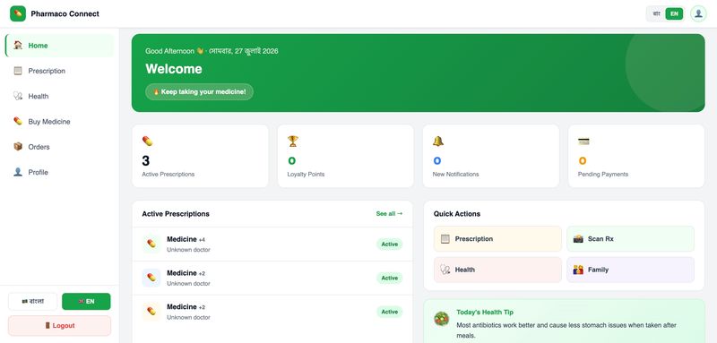Click the Keep taking your medicine badge
Viewport: 717px width, 343px height.
199,92
